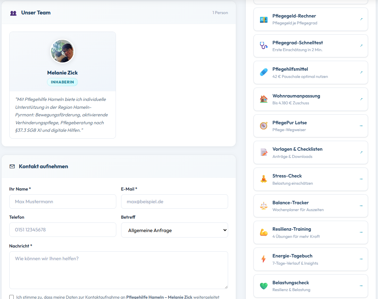The image size is (378, 299).
Task: Click the house icon for Wohnraumanpassung
Action: click(263, 99)
